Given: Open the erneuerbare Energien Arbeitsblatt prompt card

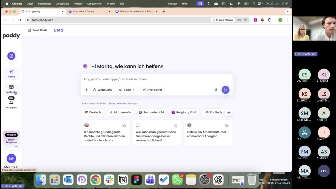Looking at the screenshot, I should [x=208, y=133].
